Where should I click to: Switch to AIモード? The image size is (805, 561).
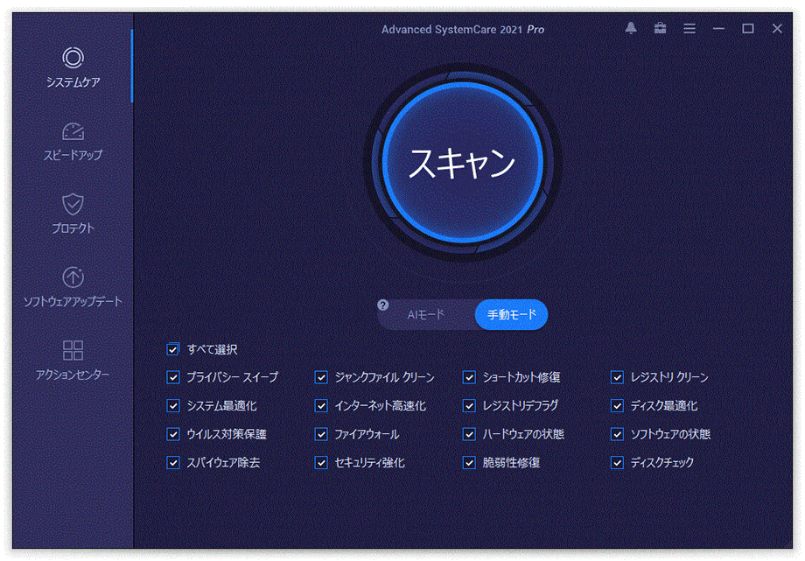click(x=425, y=314)
